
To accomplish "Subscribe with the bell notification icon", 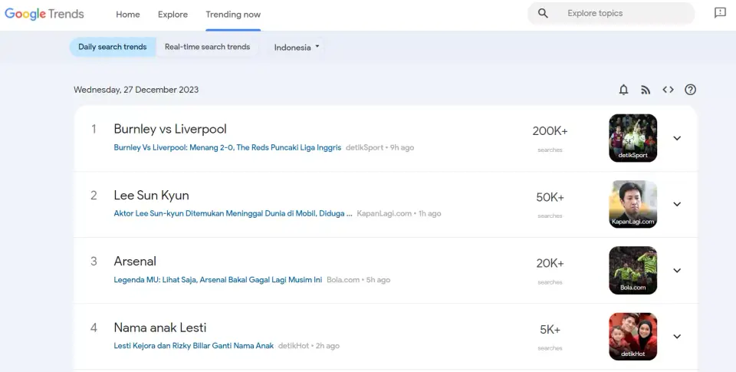I will point(623,90).
